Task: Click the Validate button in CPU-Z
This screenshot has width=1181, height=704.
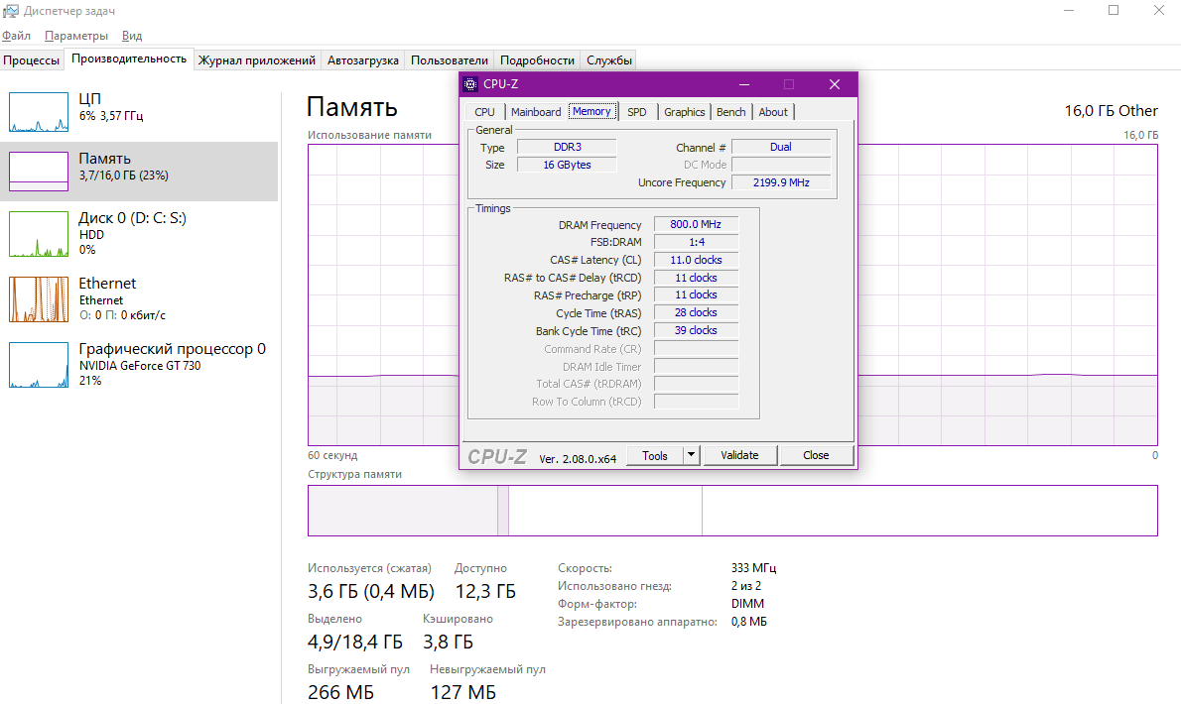Action: pyautogui.click(x=739, y=456)
